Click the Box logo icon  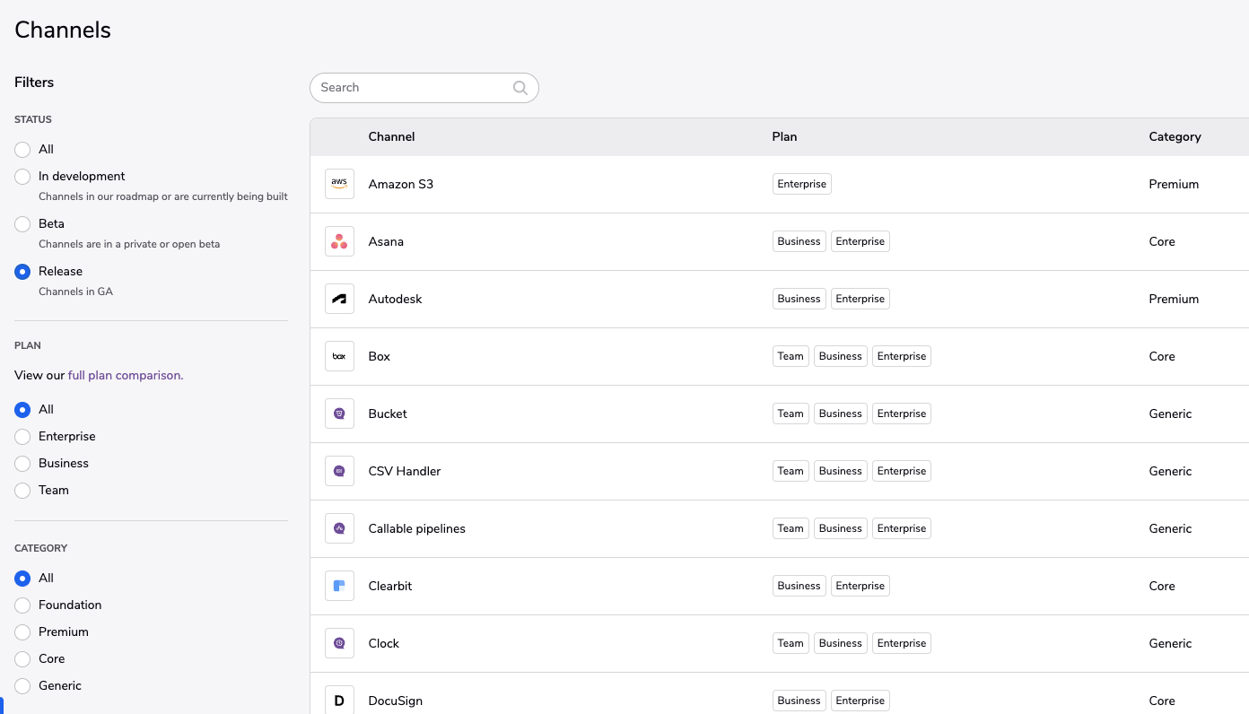pos(339,356)
